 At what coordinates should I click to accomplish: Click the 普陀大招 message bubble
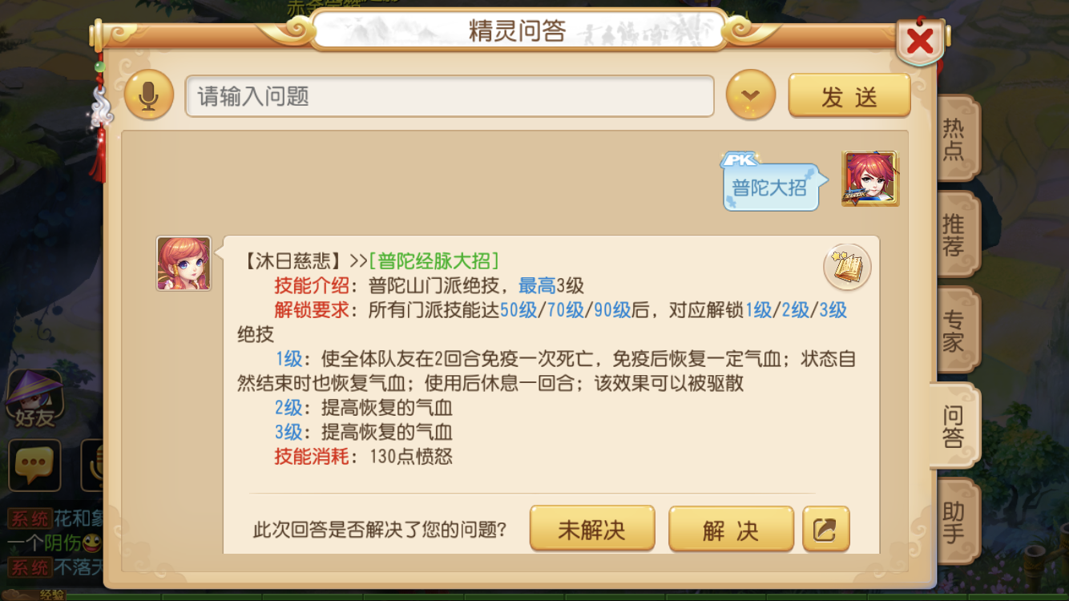770,188
